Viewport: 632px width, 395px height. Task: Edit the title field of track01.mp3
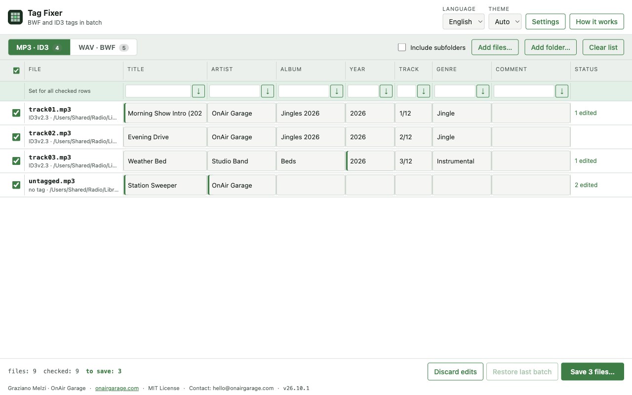click(165, 113)
